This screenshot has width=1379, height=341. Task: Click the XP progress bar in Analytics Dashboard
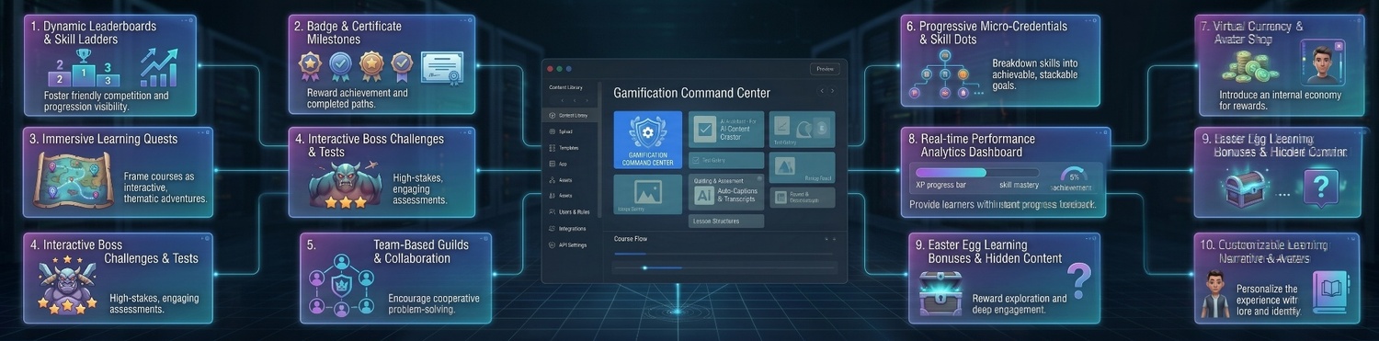978,172
